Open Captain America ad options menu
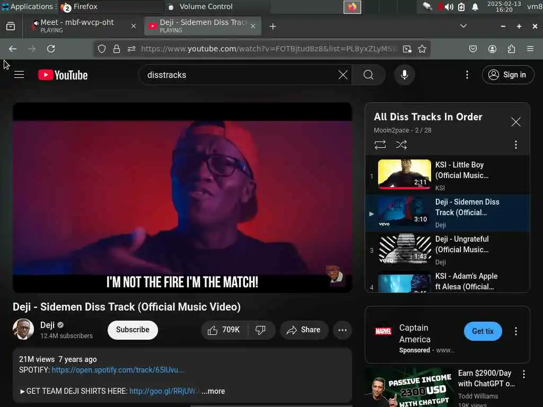 pyautogui.click(x=515, y=331)
